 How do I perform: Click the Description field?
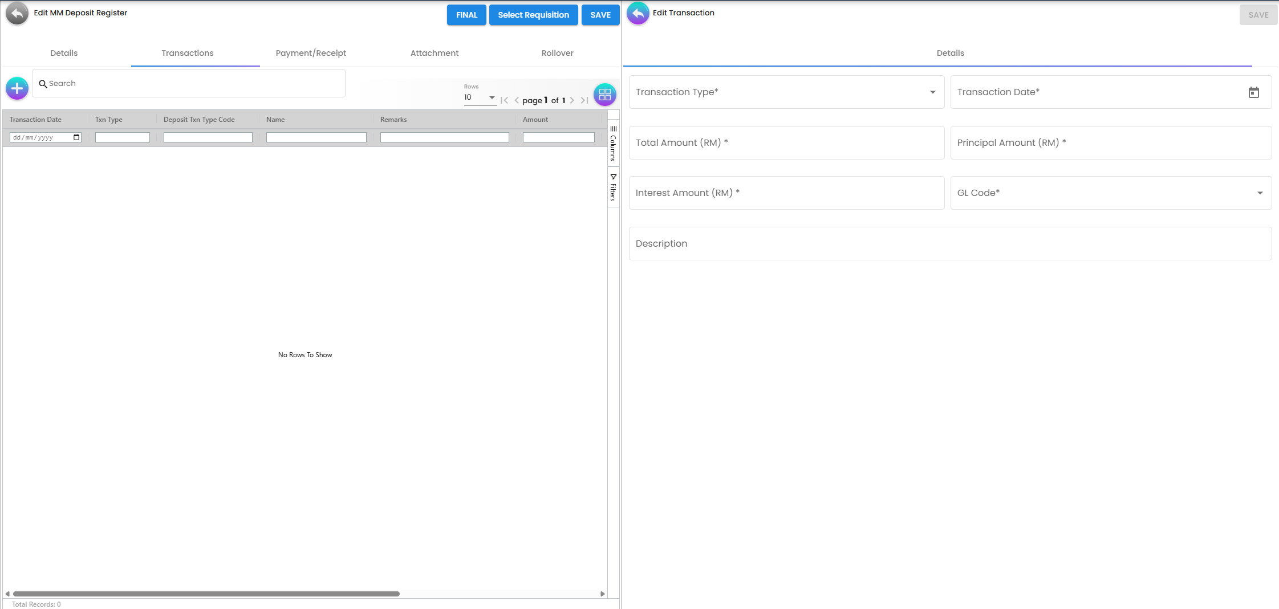pos(950,244)
